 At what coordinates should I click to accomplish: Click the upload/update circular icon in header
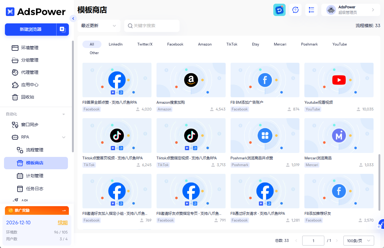point(295,10)
